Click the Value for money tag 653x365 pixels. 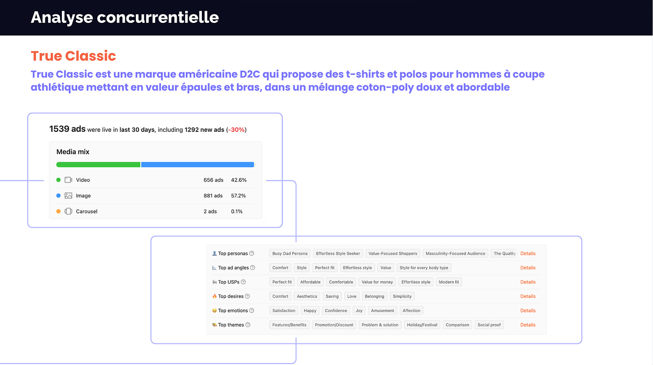click(377, 282)
